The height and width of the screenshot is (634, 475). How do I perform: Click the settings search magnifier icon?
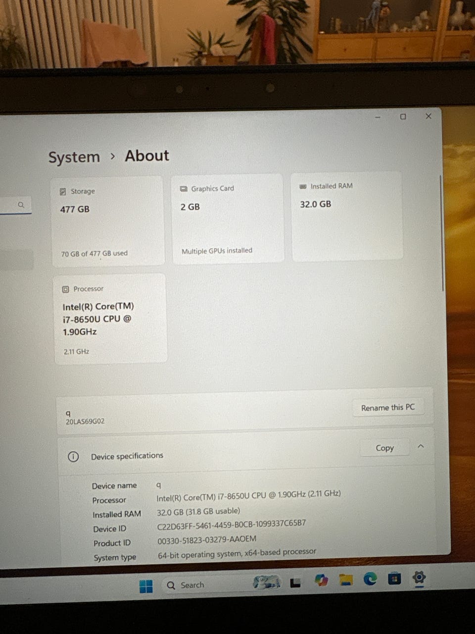pyautogui.click(x=21, y=205)
